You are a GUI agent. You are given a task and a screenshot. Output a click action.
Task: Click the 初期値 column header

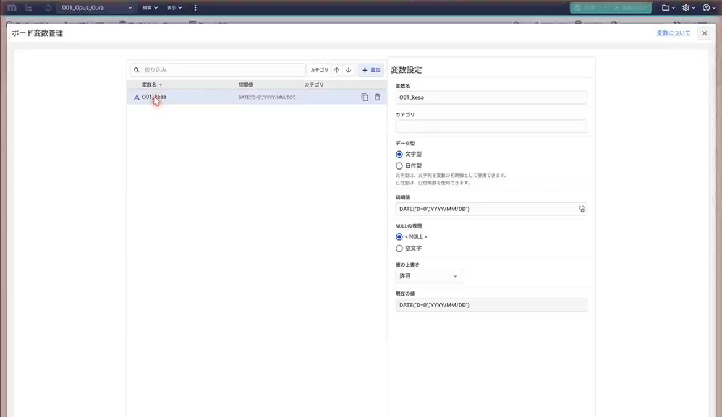[x=246, y=85]
